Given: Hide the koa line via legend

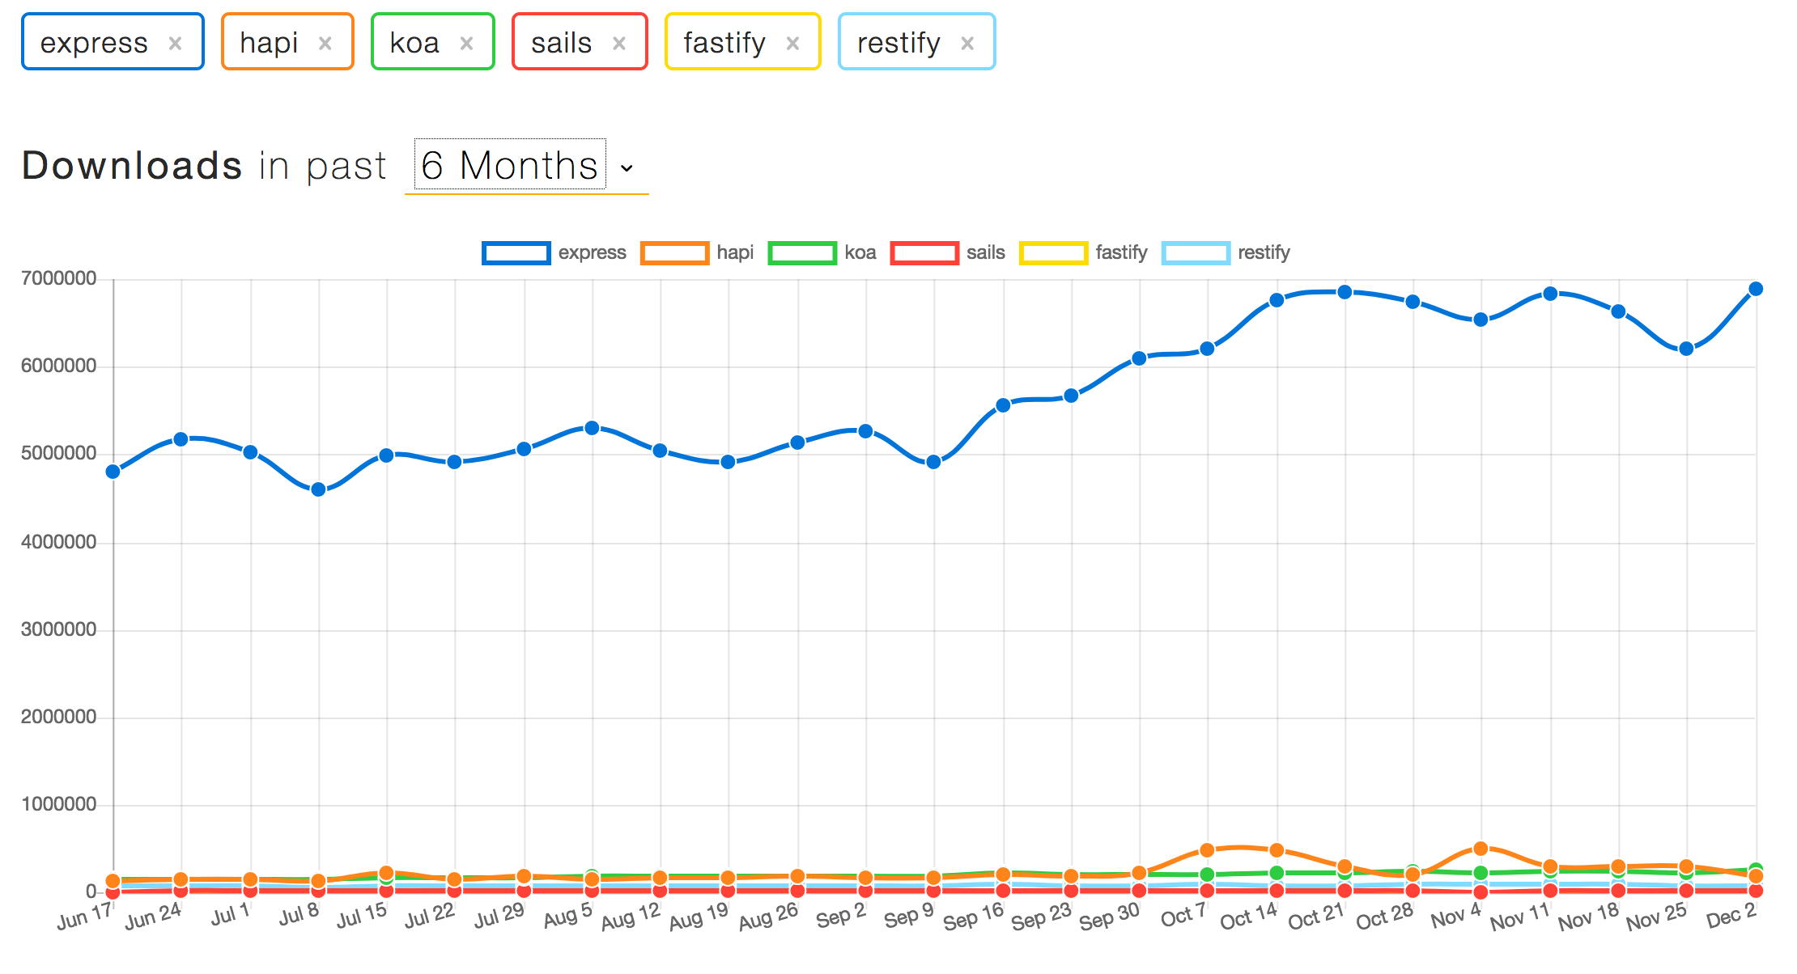Looking at the screenshot, I should (x=801, y=253).
